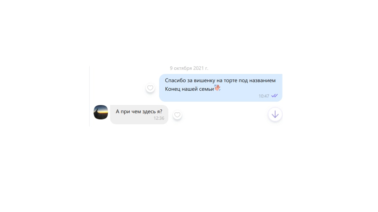Like the outgoing "Спасибо за вишенку" message
The height and width of the screenshot is (212, 378).
coord(150,88)
